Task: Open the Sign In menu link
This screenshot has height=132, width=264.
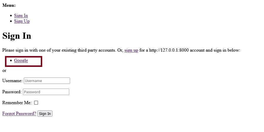Action: [x=21, y=16]
